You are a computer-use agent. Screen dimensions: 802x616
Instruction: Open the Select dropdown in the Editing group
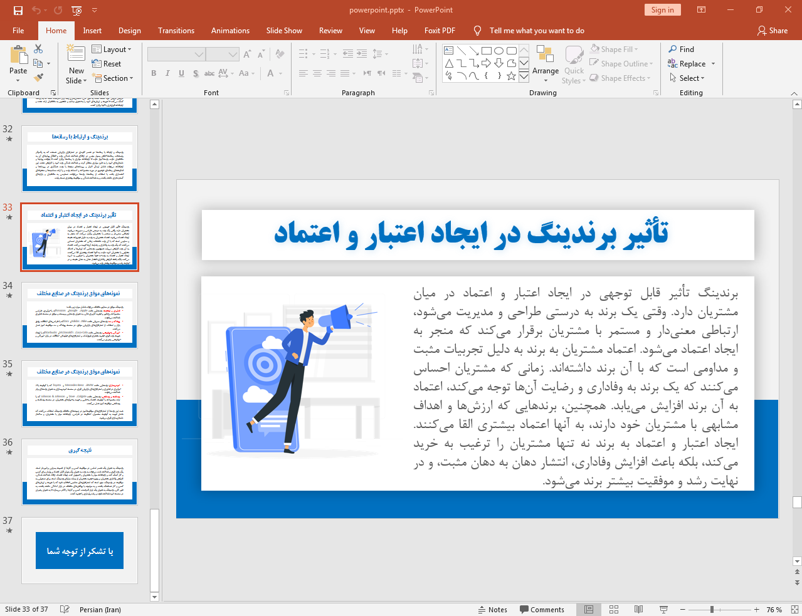pos(687,78)
